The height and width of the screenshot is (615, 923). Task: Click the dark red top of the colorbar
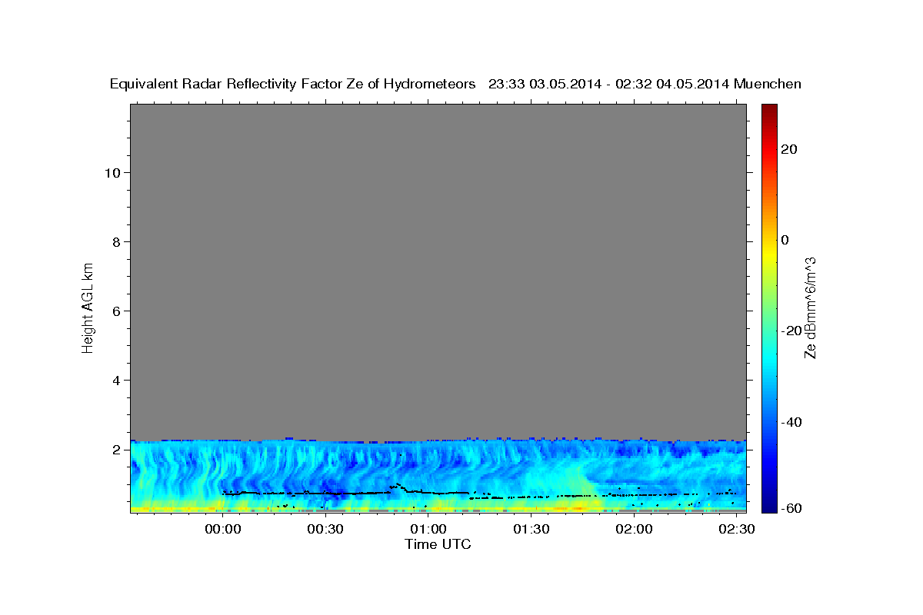[x=769, y=109]
